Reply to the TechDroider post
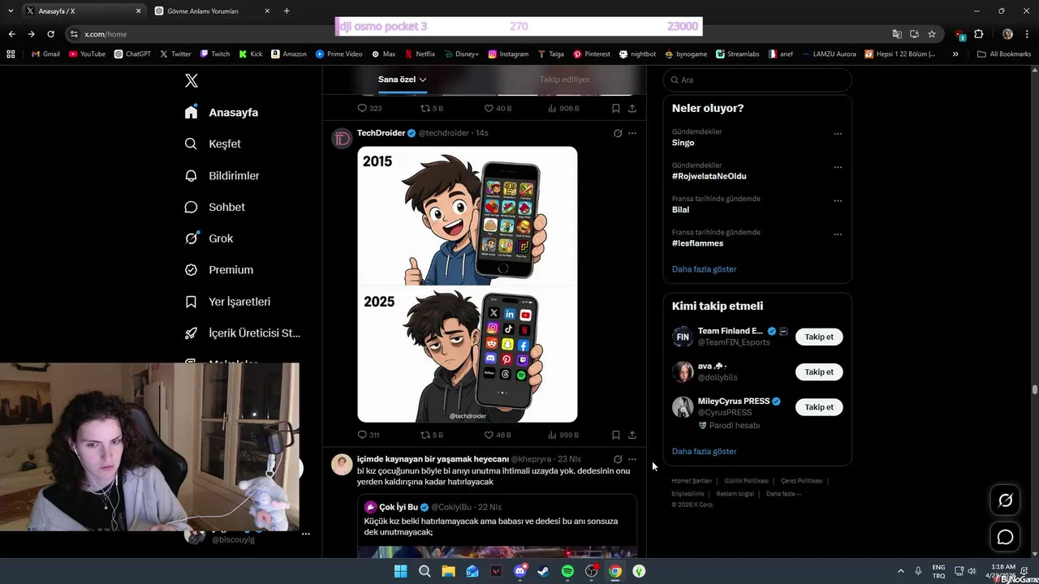The height and width of the screenshot is (584, 1039). [369, 435]
